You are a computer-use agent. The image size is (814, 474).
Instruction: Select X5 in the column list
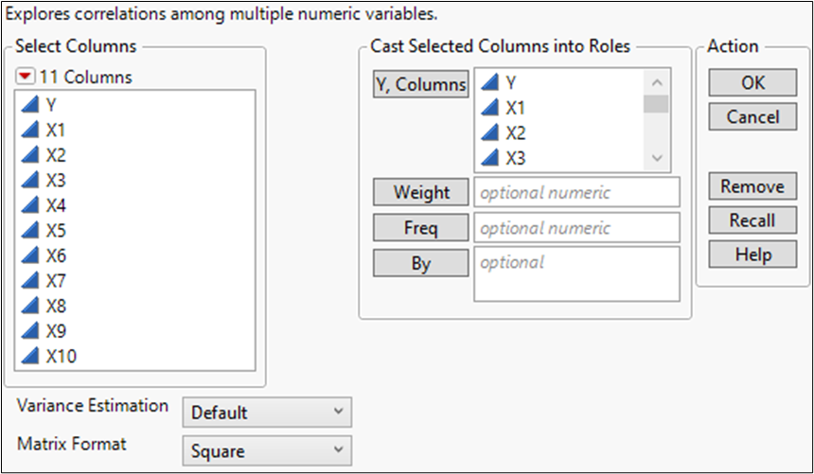[55, 231]
